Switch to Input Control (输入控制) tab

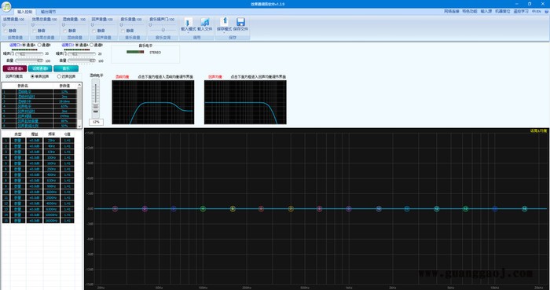coord(25,12)
